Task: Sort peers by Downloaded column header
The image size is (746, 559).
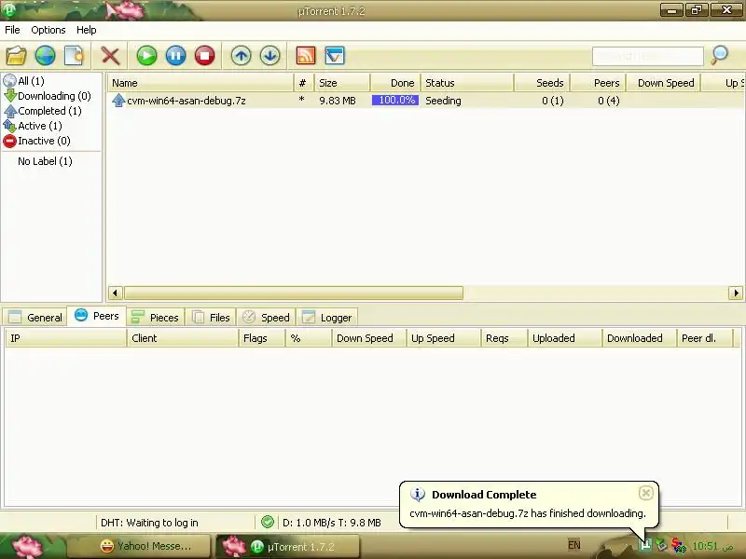Action: pos(639,338)
